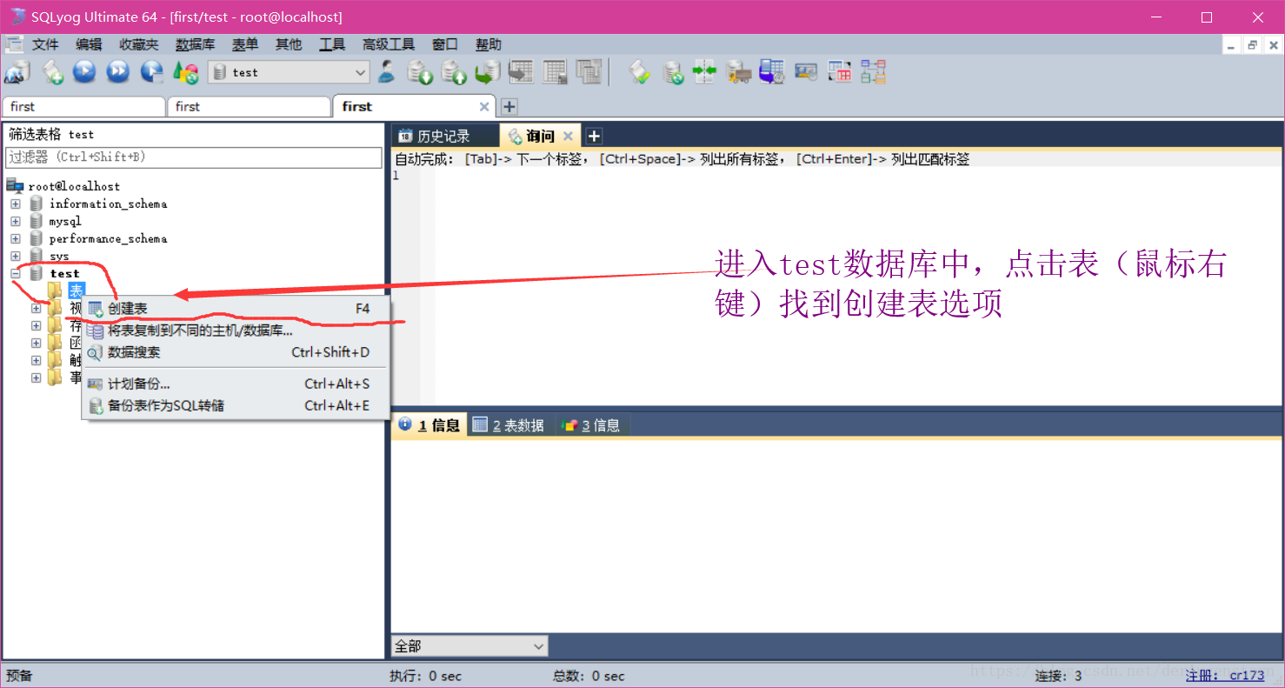Select 计划备份... in the context menu

(x=235, y=384)
